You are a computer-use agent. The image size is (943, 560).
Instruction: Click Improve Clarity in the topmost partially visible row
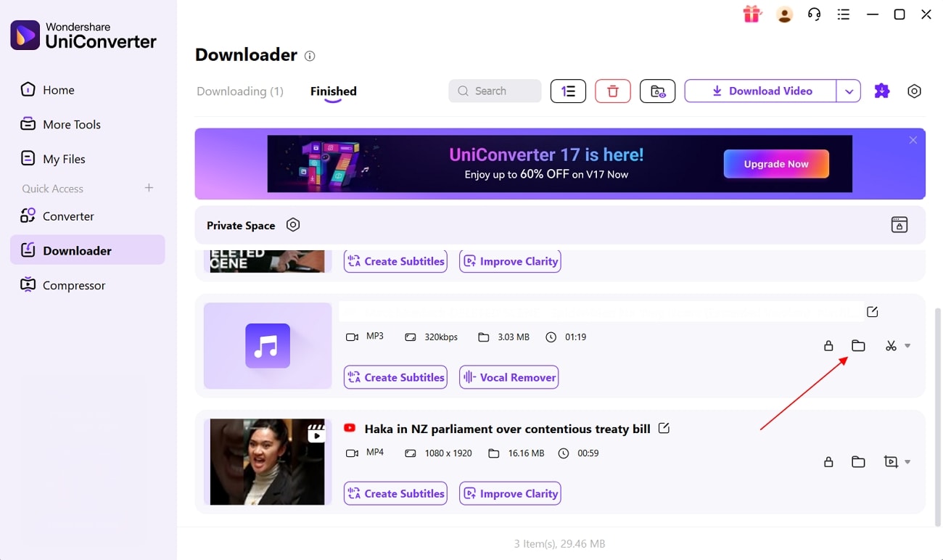coord(510,261)
